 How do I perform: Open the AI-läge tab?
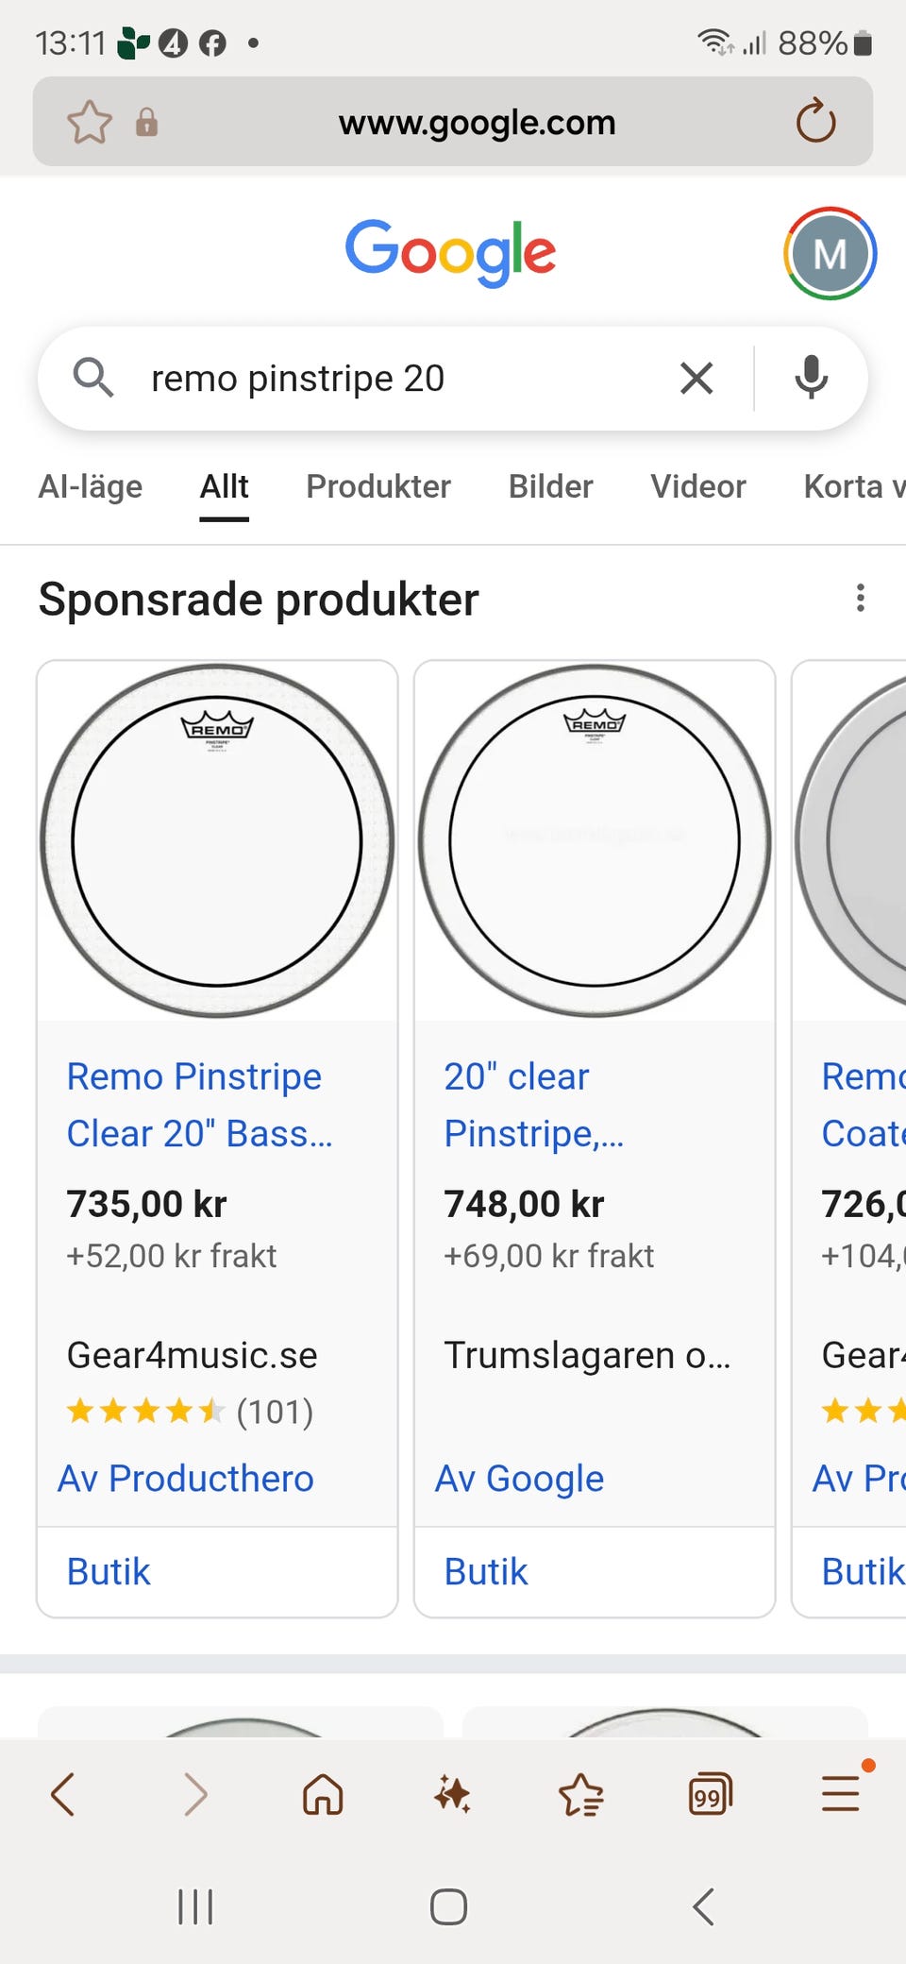[91, 486]
